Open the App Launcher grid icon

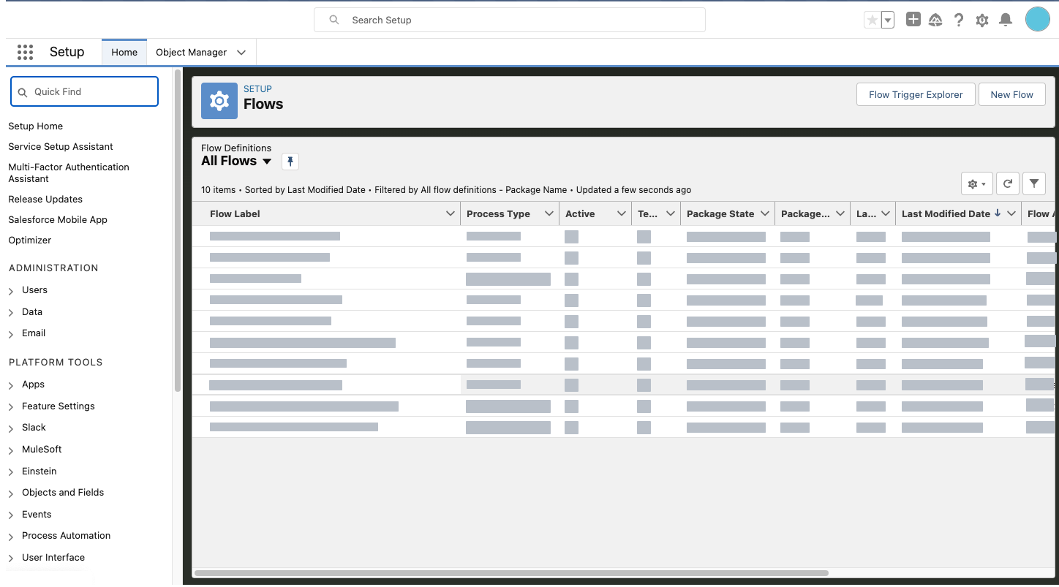click(x=25, y=52)
